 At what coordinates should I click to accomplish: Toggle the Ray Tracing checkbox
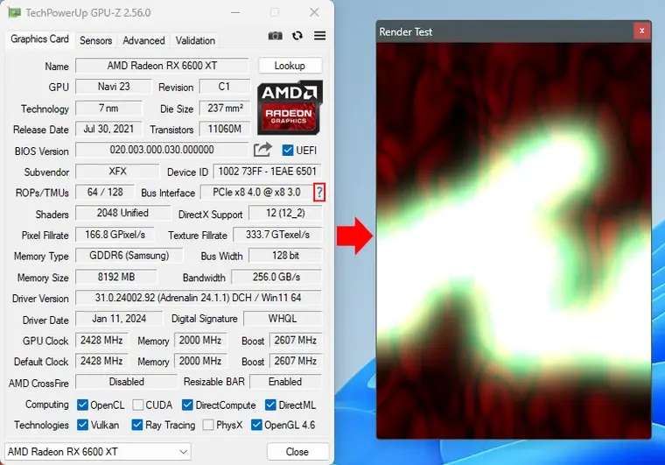[137, 425]
